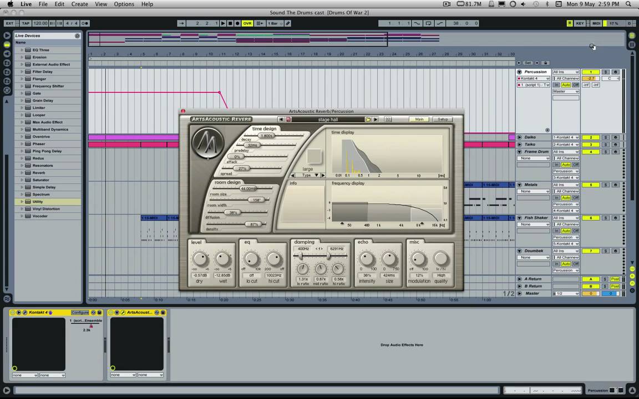
Task: Expand the Reverb device folder
Action: [x=22, y=173]
